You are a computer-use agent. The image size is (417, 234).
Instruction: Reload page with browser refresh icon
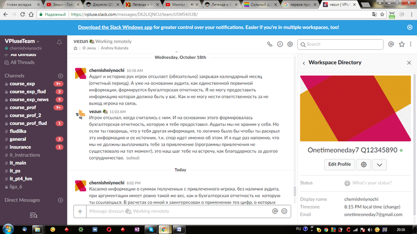pos(23,14)
